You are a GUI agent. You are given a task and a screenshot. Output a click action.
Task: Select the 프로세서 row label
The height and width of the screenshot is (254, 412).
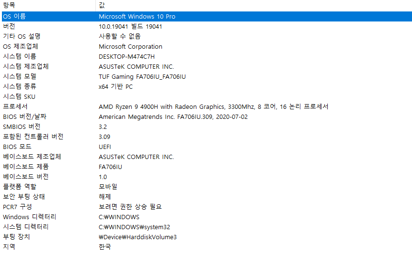[x=15, y=106]
